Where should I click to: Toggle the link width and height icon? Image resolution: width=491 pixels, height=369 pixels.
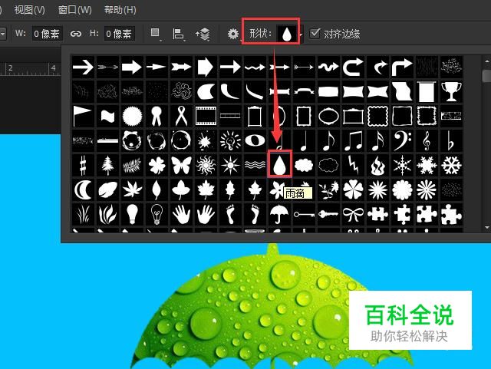pos(76,34)
